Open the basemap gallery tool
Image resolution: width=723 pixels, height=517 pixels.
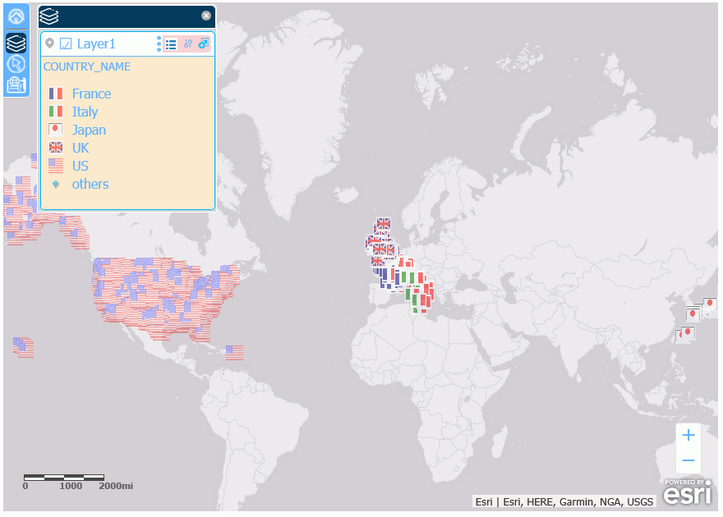pos(16,85)
